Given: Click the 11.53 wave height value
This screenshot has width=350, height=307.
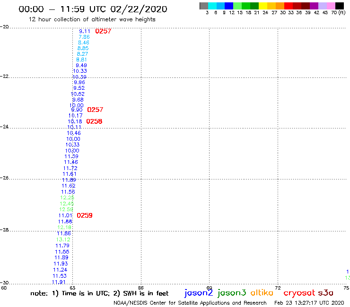Looking at the screenshot, I should pos(60,276).
